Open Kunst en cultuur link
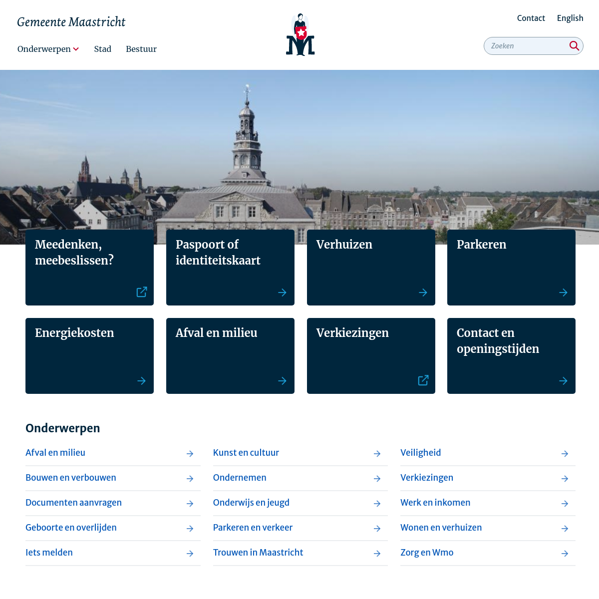Image resolution: width=599 pixels, height=599 pixels. click(246, 453)
